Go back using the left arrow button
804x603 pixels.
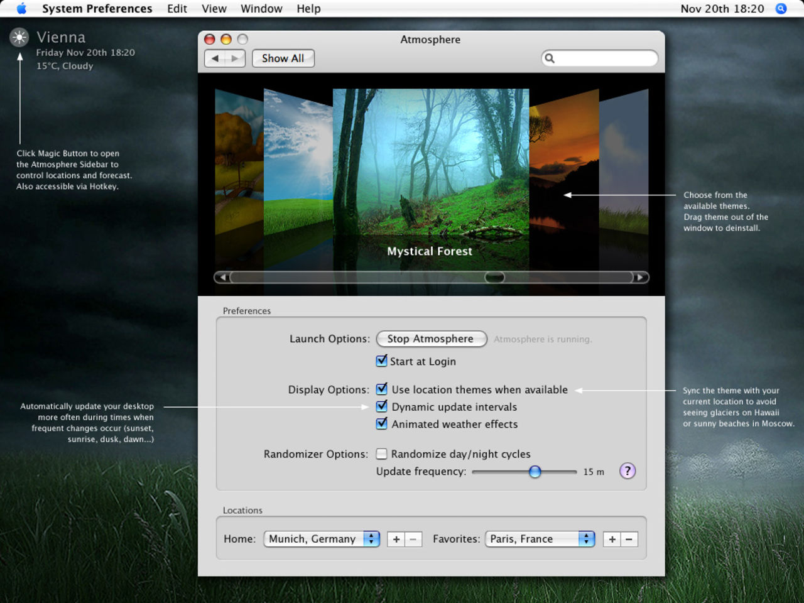point(215,58)
